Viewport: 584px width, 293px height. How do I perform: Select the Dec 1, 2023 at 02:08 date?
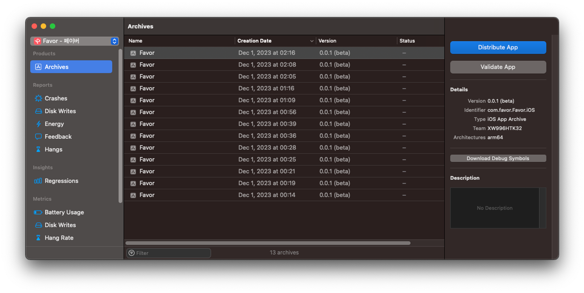coord(267,65)
